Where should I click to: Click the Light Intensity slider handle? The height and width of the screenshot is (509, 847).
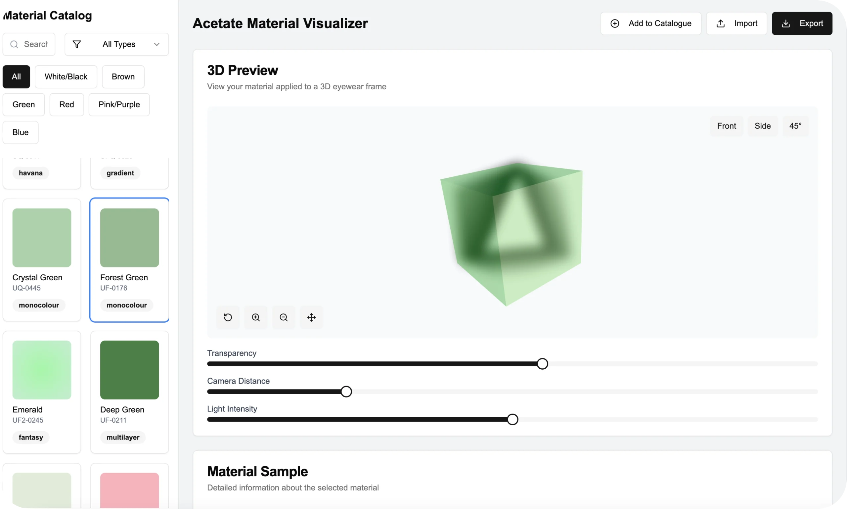pyautogui.click(x=512, y=419)
